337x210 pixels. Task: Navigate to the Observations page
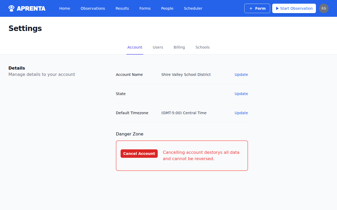(93, 8)
